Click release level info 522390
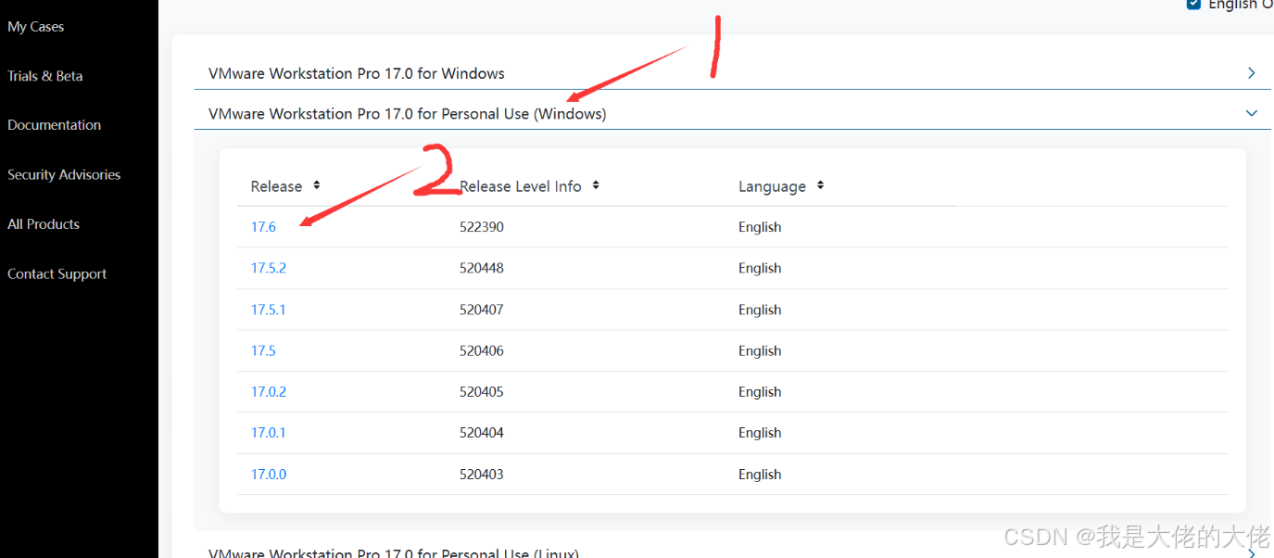The image size is (1274, 558). pyautogui.click(x=482, y=227)
